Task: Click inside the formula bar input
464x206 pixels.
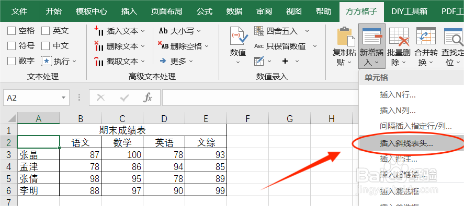Action: (x=261, y=98)
